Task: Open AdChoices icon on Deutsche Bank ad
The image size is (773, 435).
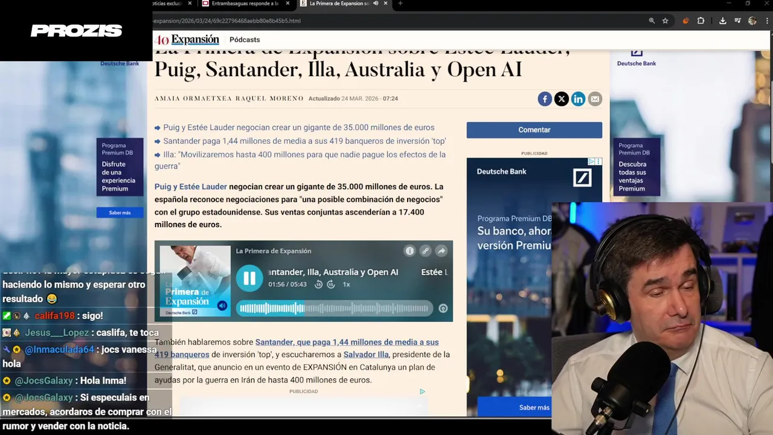Action: 592,161
